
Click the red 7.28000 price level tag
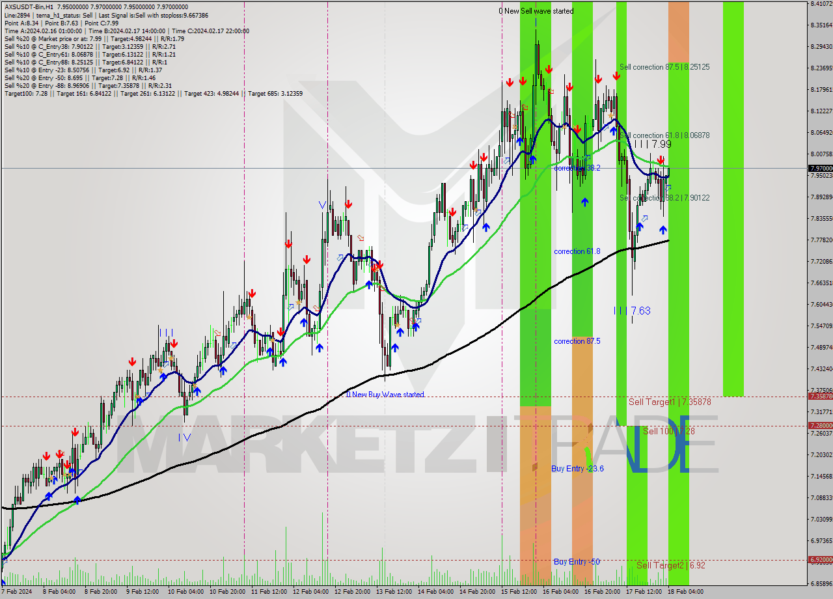click(x=820, y=425)
